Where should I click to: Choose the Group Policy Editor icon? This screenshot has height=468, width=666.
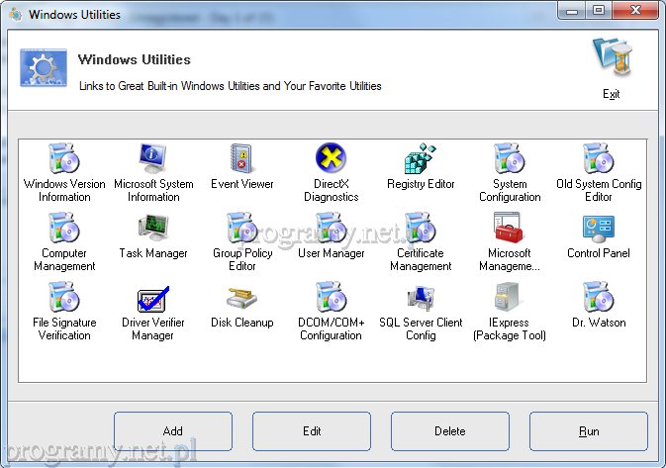242,229
